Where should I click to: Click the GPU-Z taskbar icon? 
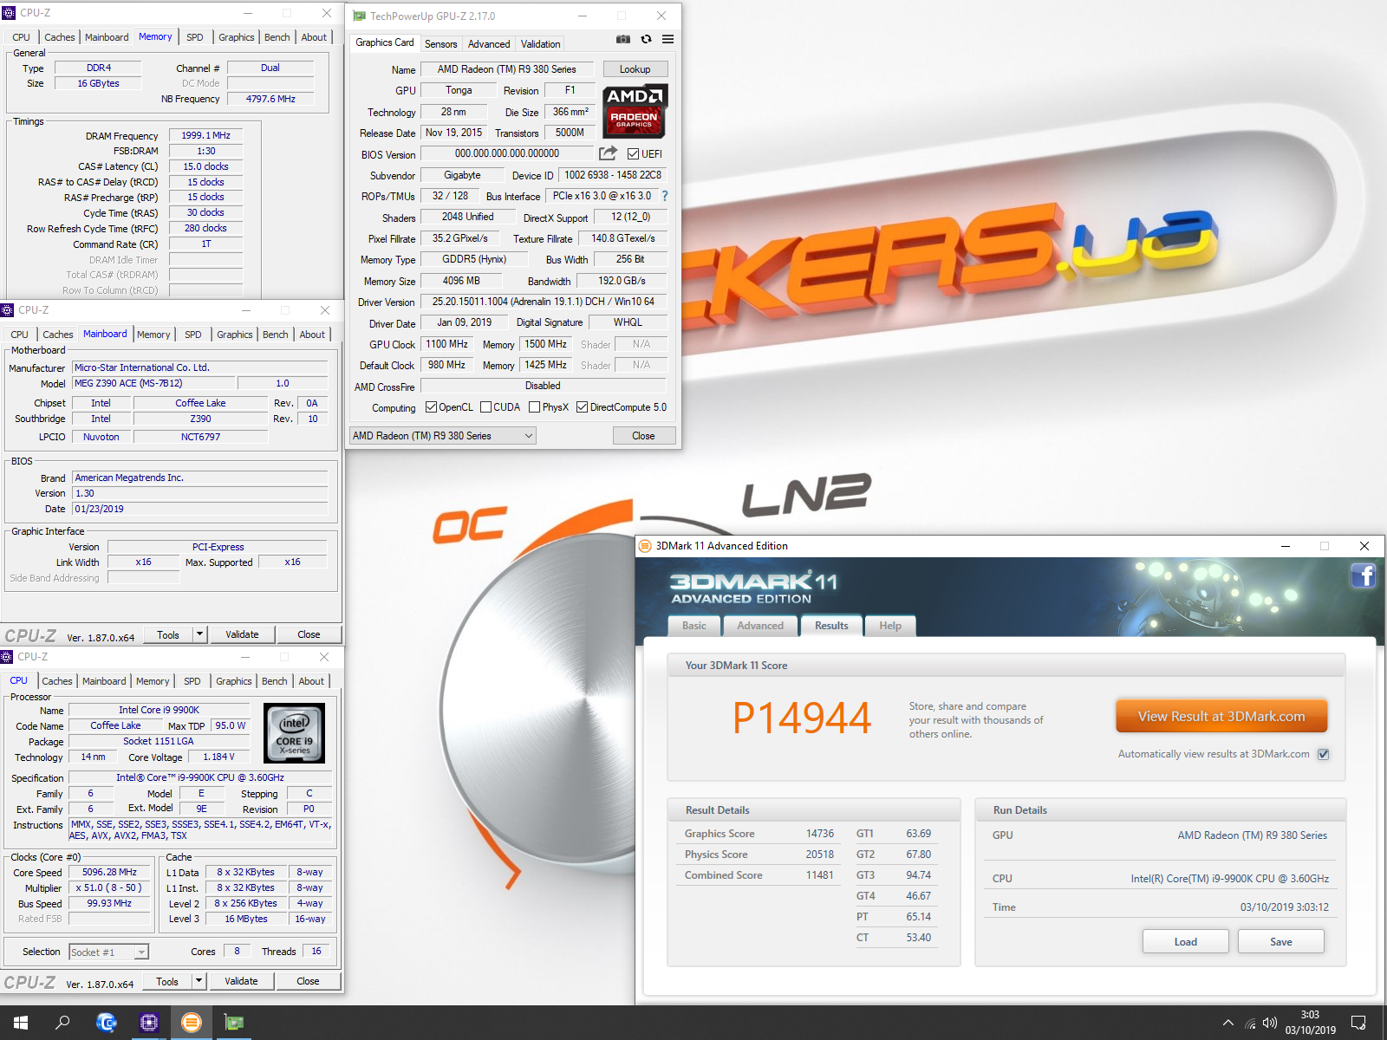[x=233, y=1023]
